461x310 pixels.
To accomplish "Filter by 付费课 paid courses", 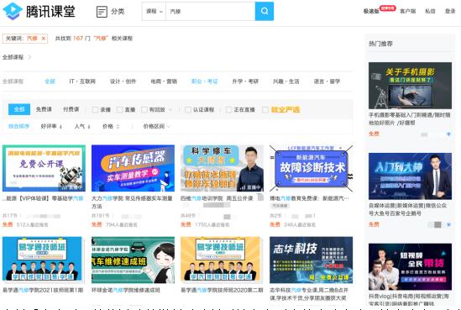I will [71, 109].
